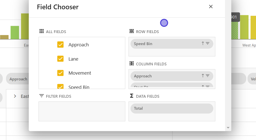Select the Speed Bin row field chip
This screenshot has height=140, width=256.
click(165, 44)
